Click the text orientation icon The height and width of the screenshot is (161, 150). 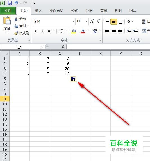129,22
